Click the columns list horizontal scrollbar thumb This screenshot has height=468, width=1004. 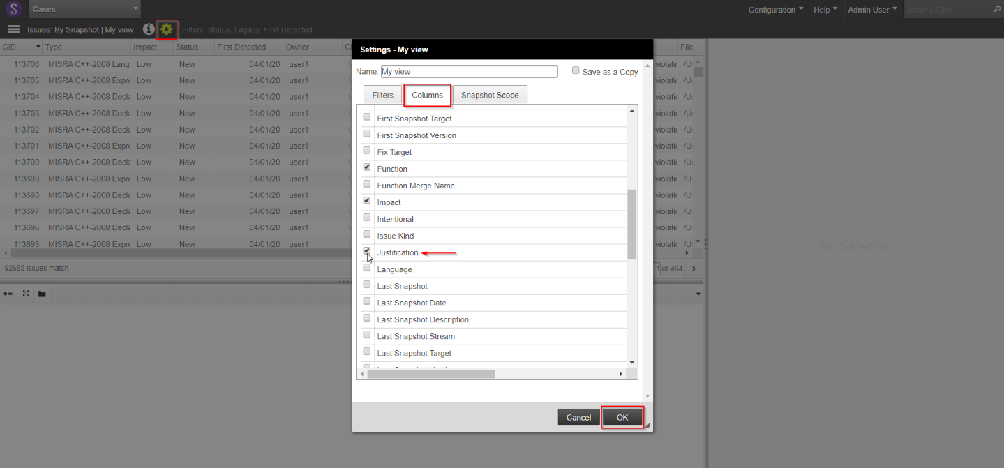tap(430, 374)
